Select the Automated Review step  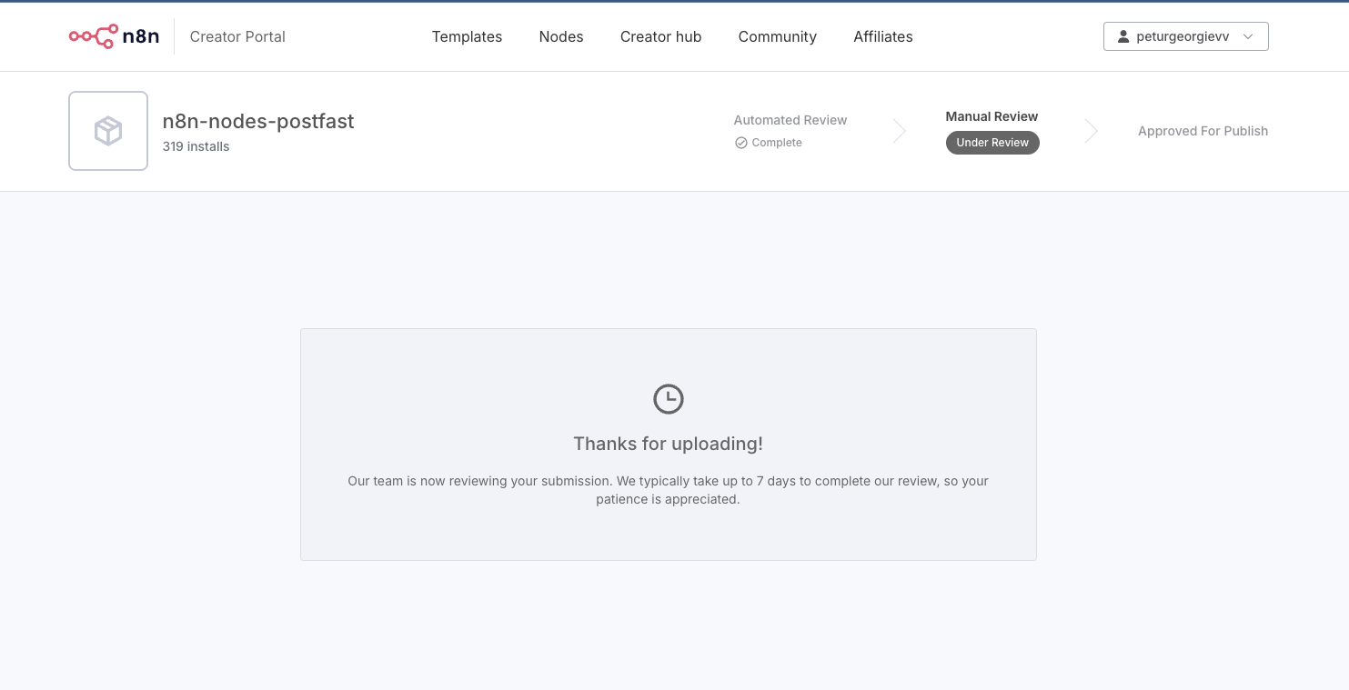(790, 120)
